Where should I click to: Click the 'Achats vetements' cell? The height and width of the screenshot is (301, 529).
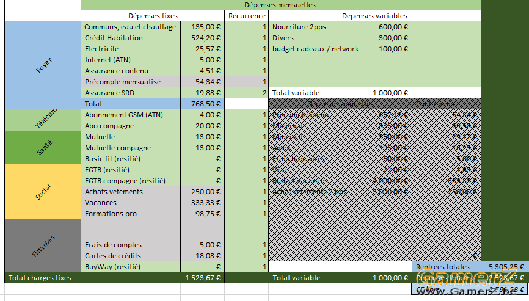pos(131,192)
